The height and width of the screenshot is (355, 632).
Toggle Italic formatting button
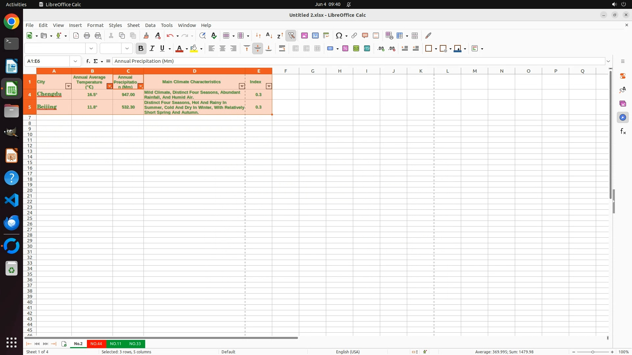click(152, 49)
